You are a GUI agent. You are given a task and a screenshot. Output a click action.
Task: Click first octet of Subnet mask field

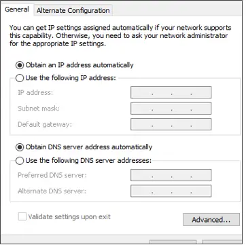point(141,109)
